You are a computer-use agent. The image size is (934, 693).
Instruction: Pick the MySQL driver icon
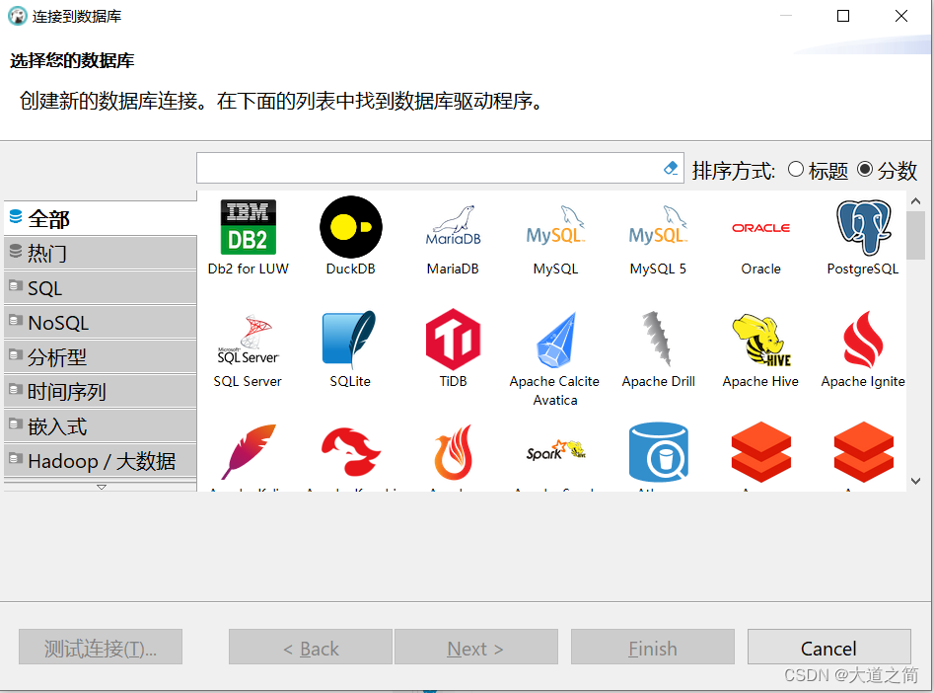[x=555, y=227]
